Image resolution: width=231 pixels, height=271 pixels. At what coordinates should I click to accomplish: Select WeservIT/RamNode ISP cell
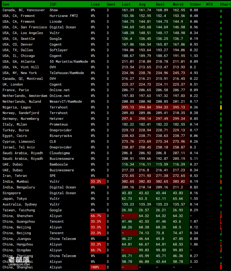66,102
